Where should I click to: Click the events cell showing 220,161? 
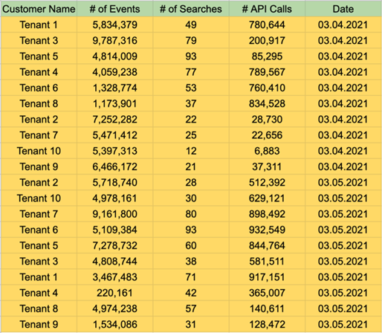coord(115,293)
